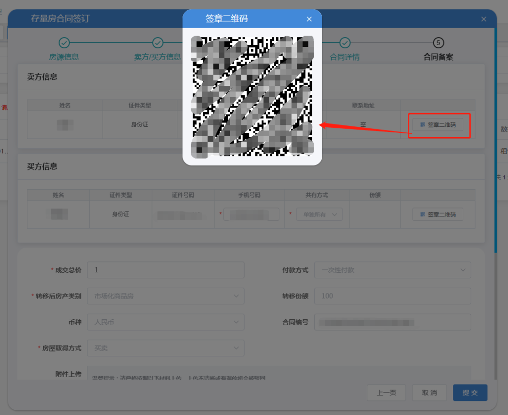Click the buyer 手机号码 input field
508x415 pixels.
point(251,215)
